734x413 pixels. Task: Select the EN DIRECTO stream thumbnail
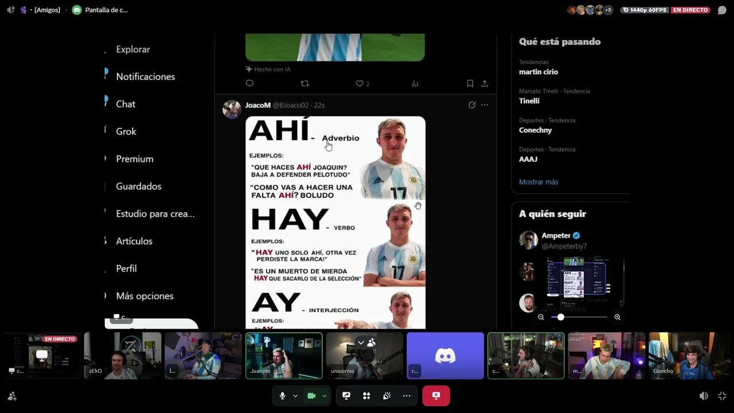(x=41, y=356)
